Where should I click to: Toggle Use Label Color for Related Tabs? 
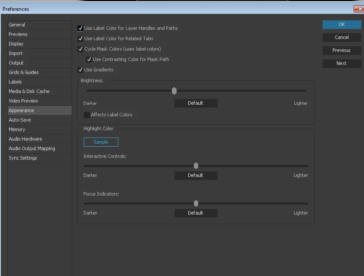click(x=80, y=39)
